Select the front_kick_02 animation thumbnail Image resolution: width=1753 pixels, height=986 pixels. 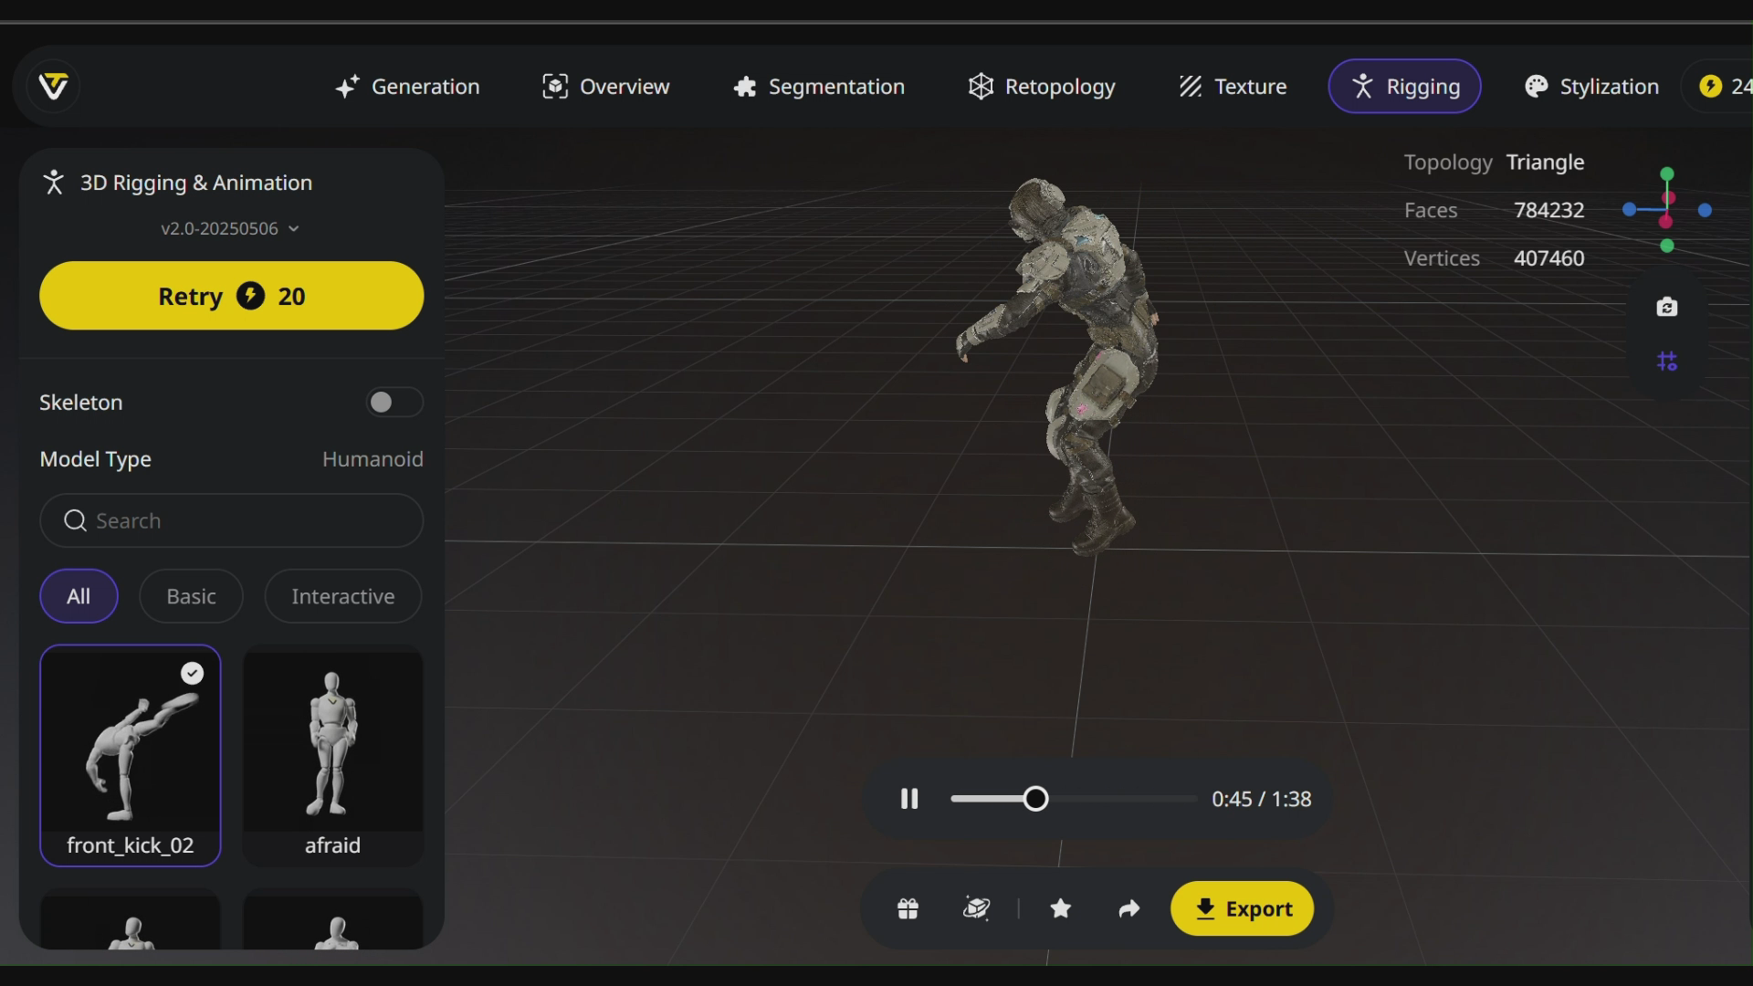[131, 755]
